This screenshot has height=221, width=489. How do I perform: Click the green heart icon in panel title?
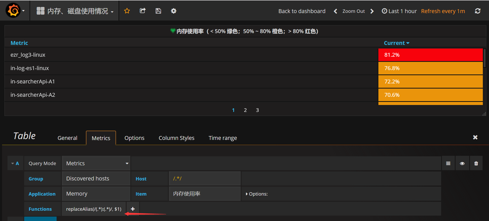(x=173, y=31)
